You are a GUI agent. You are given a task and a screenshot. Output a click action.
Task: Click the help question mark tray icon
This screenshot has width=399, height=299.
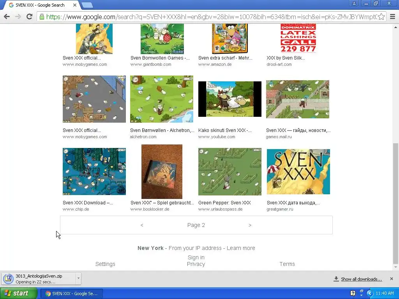[353, 294]
